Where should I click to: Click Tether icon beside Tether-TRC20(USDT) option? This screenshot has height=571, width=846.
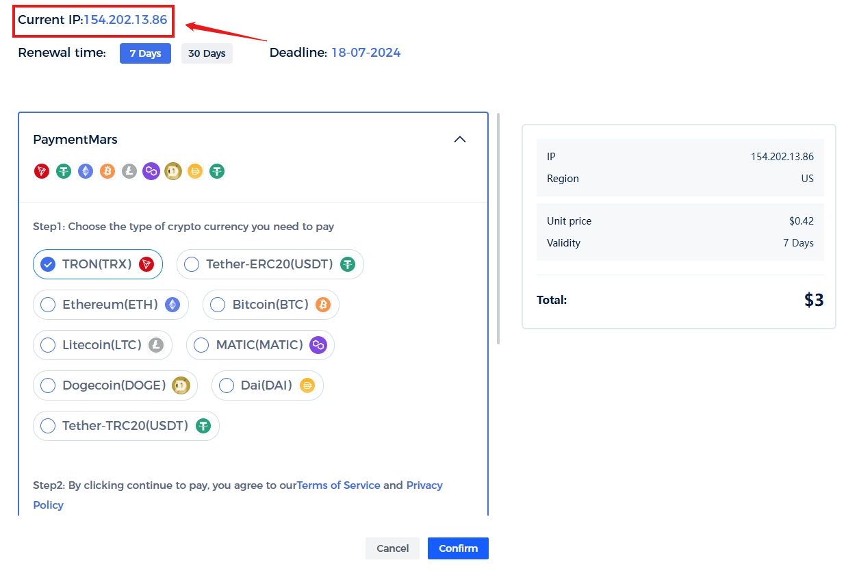(203, 426)
